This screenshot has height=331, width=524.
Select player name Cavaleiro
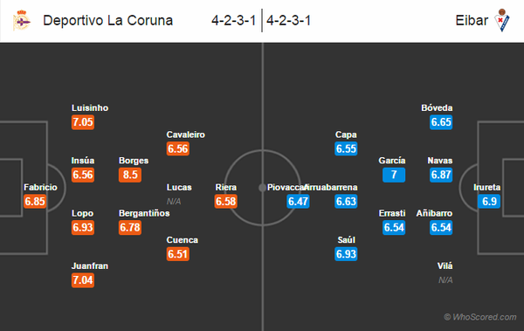[186, 134]
